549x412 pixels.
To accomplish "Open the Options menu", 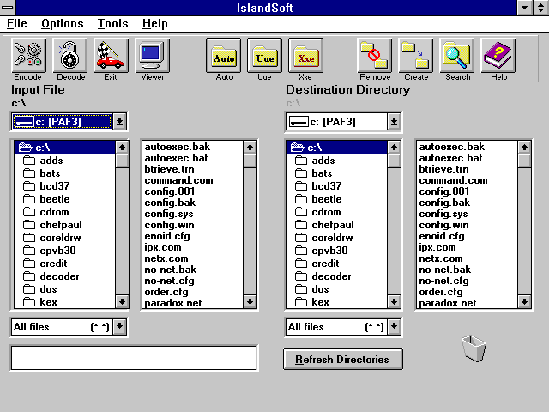I will (x=63, y=23).
